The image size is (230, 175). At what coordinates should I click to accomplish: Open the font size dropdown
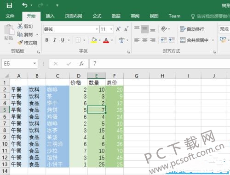pos(111,29)
